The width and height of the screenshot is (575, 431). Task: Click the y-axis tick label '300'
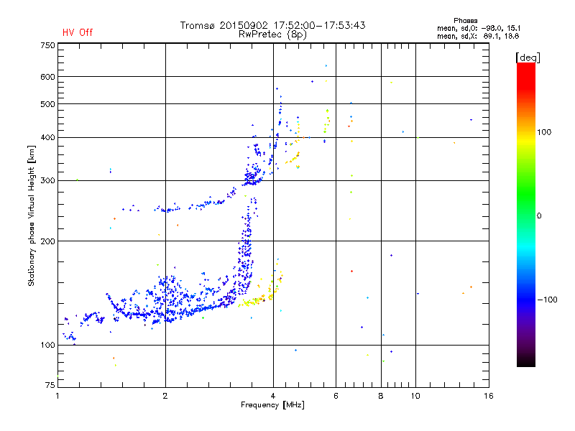pyautogui.click(x=47, y=181)
